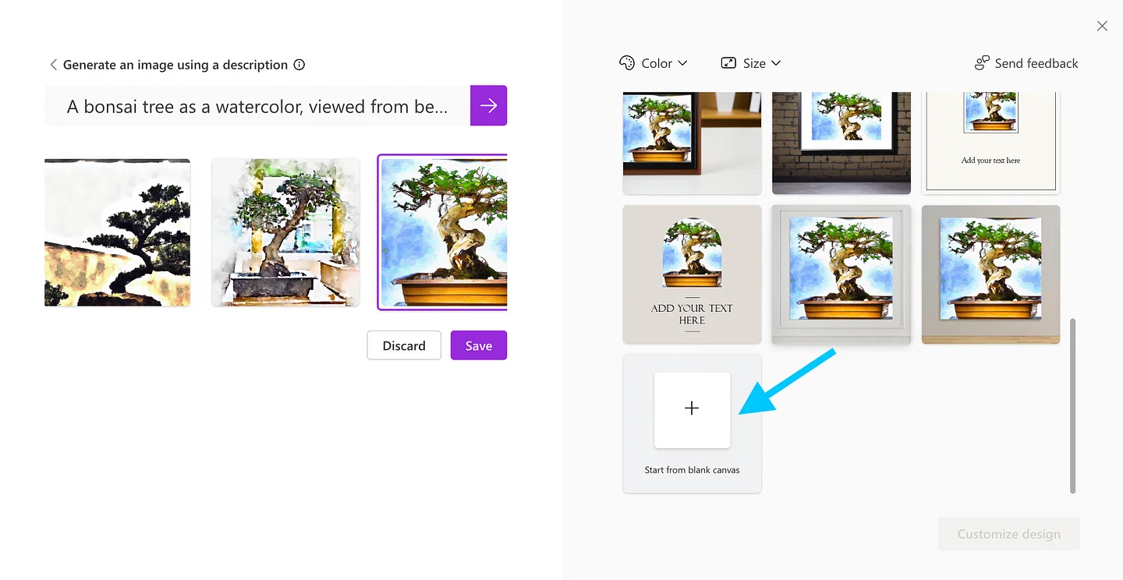Save the selected generated image
The height and width of the screenshot is (580, 1123).
pos(479,345)
